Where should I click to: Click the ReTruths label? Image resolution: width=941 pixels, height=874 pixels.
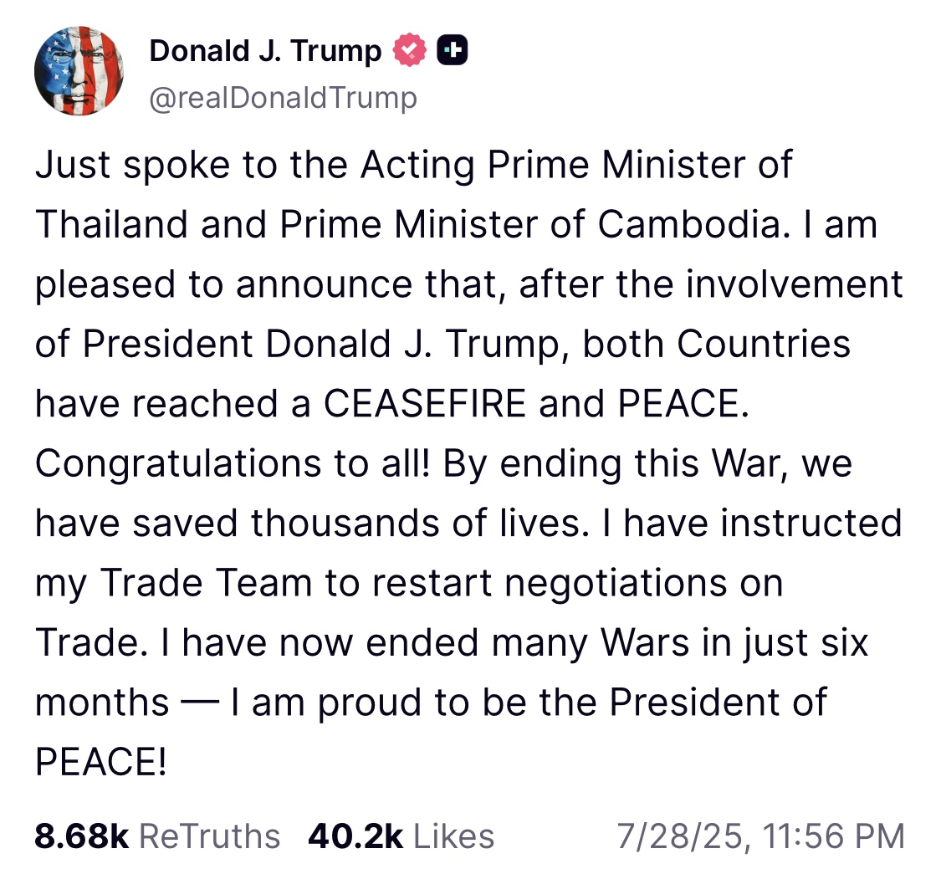coord(209,836)
